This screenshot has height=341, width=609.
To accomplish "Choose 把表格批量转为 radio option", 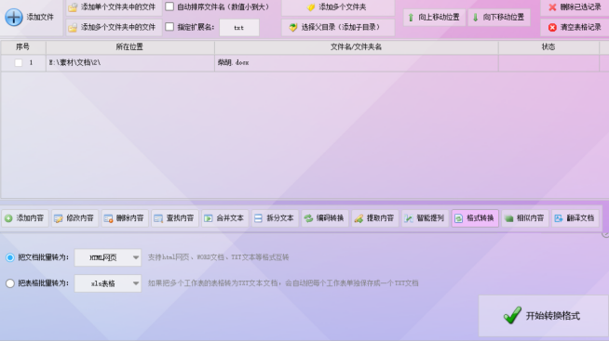I will 10,283.
